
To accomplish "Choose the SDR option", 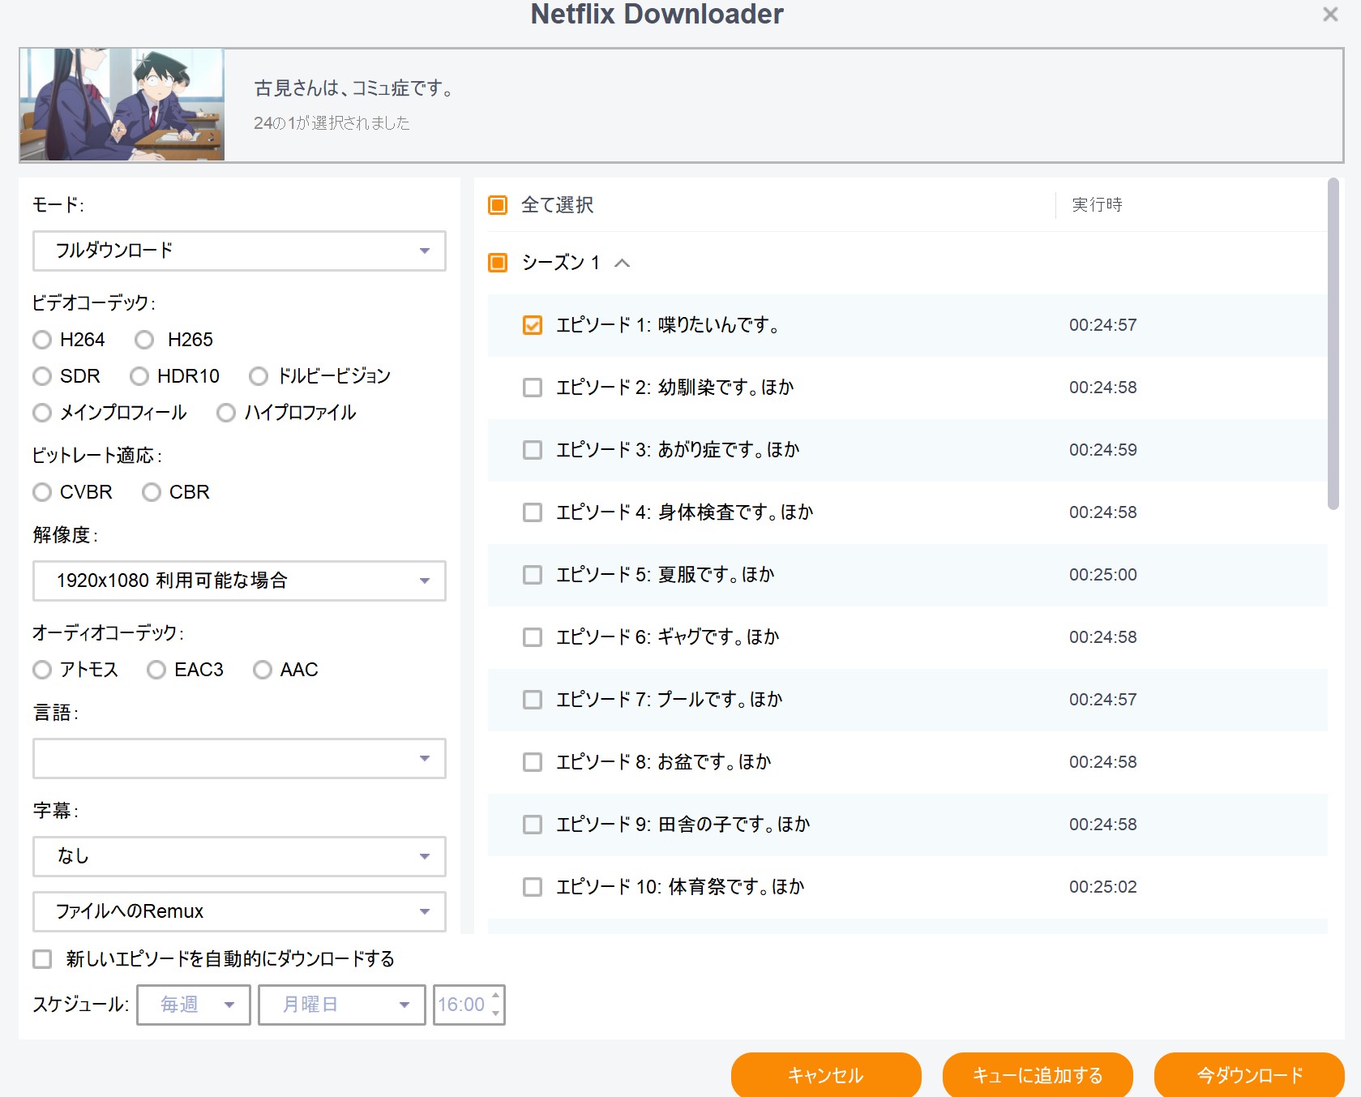I will [x=42, y=376].
